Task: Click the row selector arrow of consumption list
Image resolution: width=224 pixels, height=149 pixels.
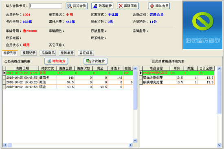Action: pyautogui.click(x=4, y=73)
